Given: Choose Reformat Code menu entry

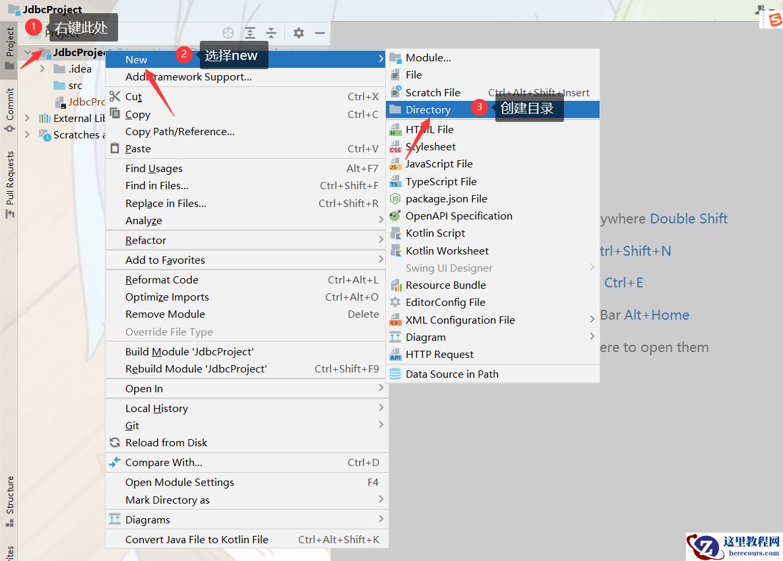Looking at the screenshot, I should coord(246,280).
